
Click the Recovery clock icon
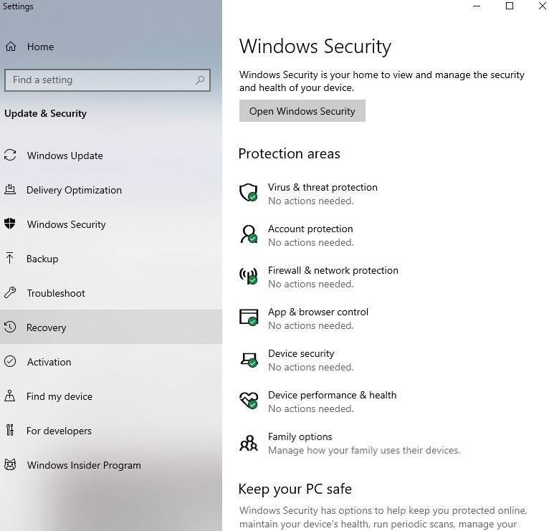coord(10,327)
